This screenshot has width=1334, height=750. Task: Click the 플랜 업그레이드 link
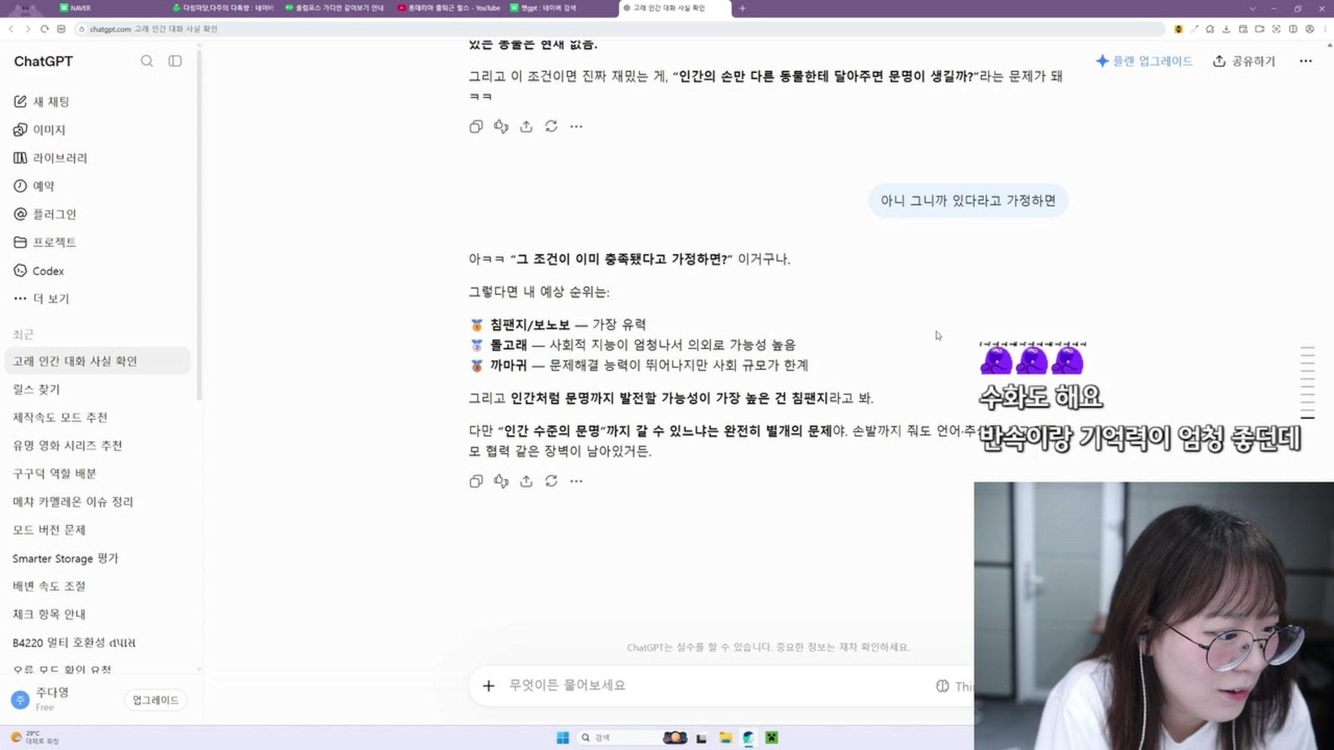[1144, 61]
